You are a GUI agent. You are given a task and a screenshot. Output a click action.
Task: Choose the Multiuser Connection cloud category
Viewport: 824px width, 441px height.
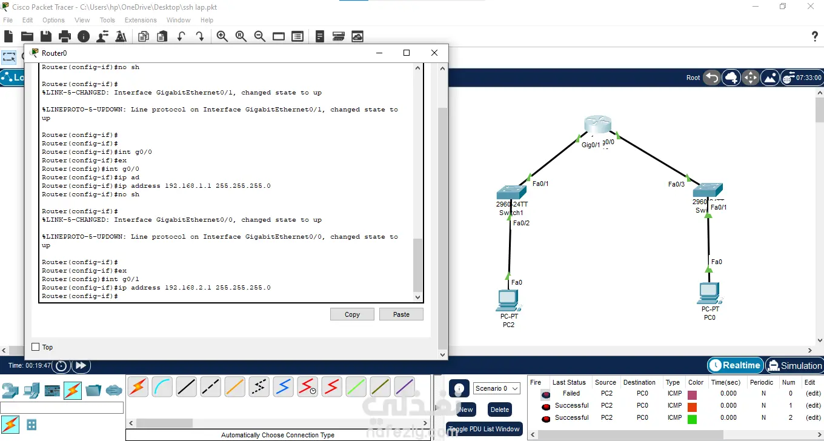114,391
